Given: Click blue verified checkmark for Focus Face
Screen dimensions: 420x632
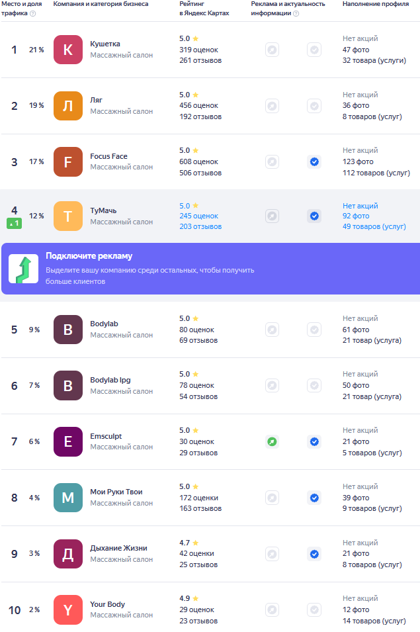Looking at the screenshot, I should tap(314, 161).
